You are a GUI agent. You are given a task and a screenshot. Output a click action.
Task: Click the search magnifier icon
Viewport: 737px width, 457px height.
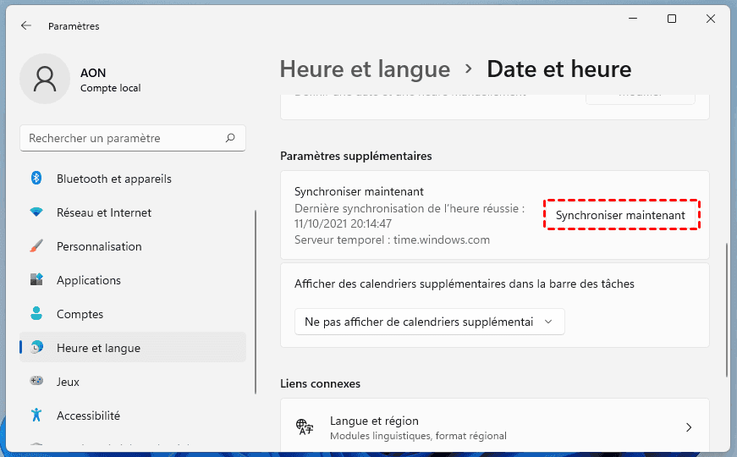(230, 138)
